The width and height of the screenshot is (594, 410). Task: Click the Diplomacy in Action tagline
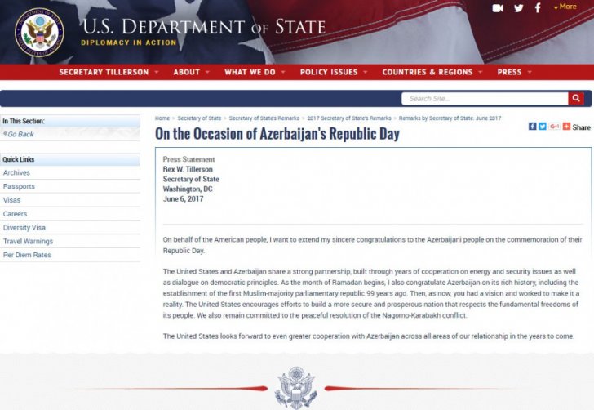click(129, 42)
